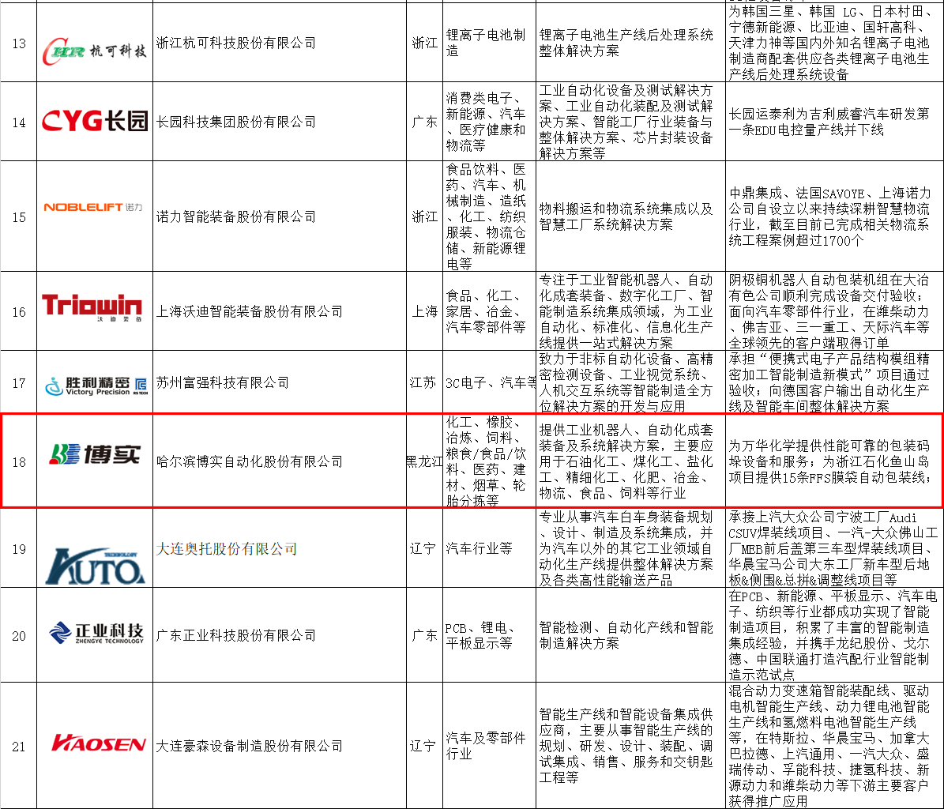Select the 广东 province cell for 正业科技
944x809 pixels.
(x=425, y=635)
